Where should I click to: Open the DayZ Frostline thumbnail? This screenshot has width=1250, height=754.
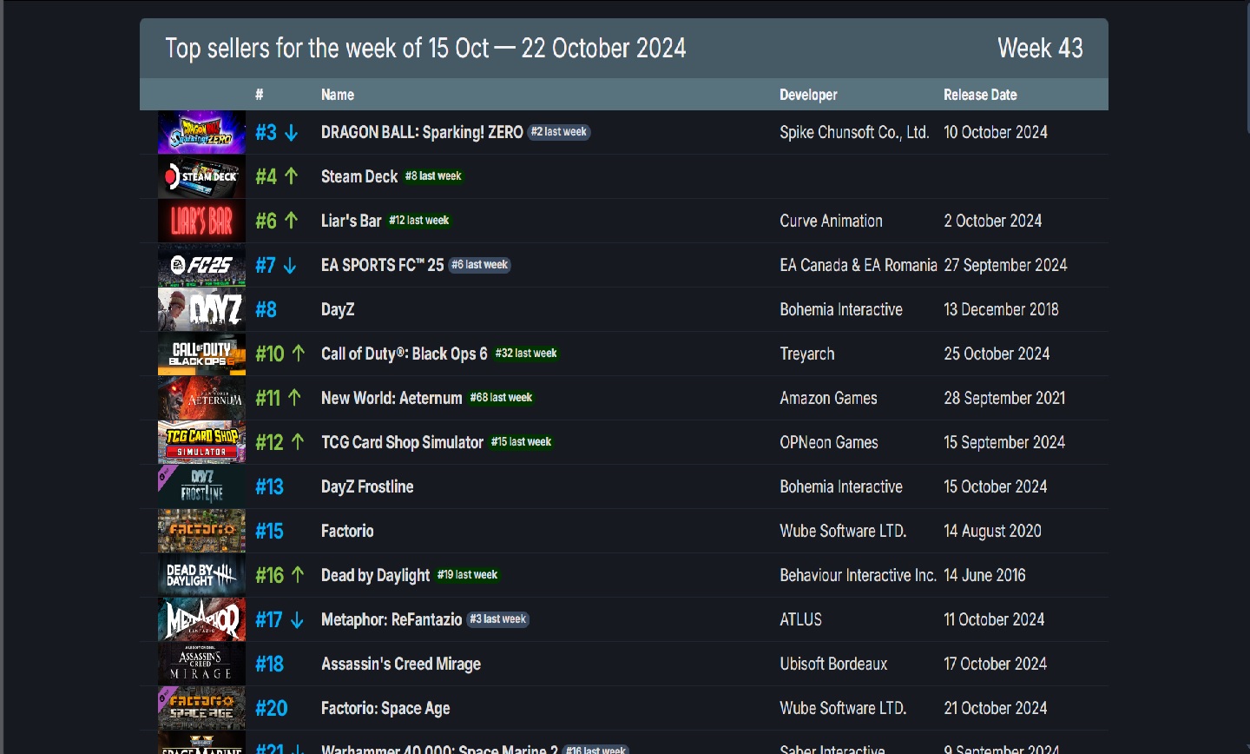[201, 486]
